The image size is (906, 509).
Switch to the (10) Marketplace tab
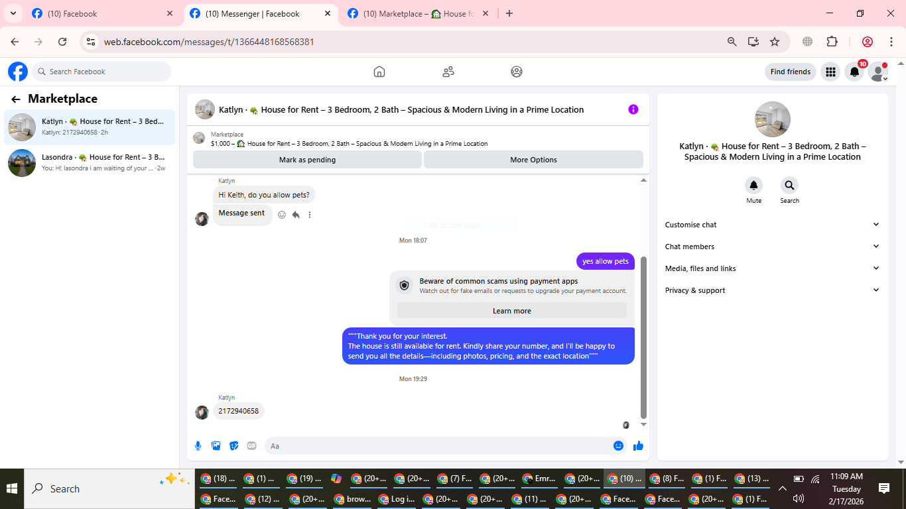click(x=418, y=13)
